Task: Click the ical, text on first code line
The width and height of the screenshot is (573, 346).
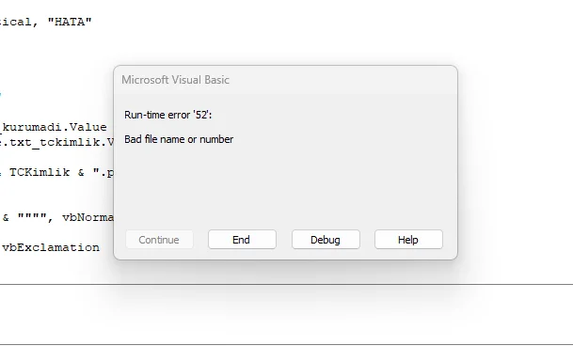Action: tap(19, 22)
